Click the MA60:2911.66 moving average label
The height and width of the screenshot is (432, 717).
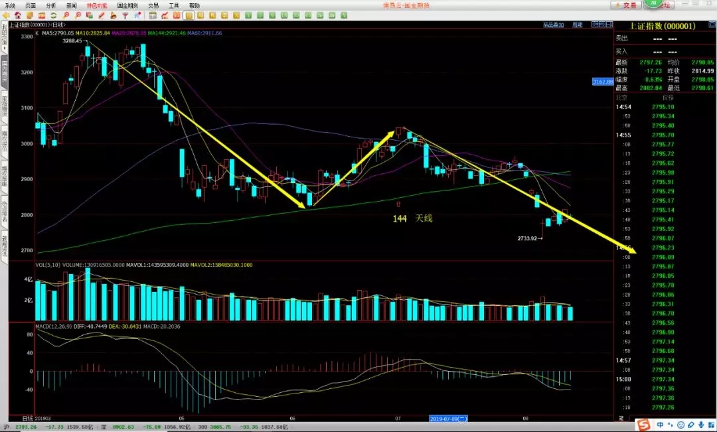pyautogui.click(x=204, y=33)
